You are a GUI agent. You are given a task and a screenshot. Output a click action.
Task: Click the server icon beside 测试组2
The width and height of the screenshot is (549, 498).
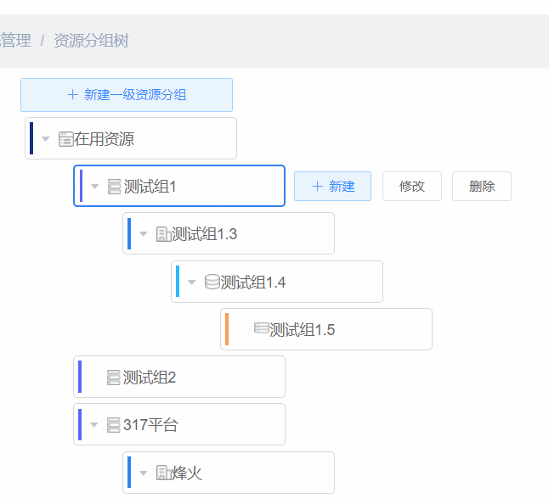pyautogui.click(x=113, y=378)
